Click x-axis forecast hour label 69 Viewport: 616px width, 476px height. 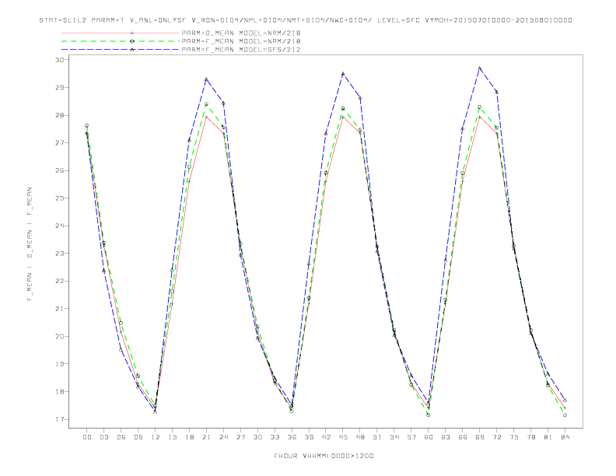[x=480, y=437]
